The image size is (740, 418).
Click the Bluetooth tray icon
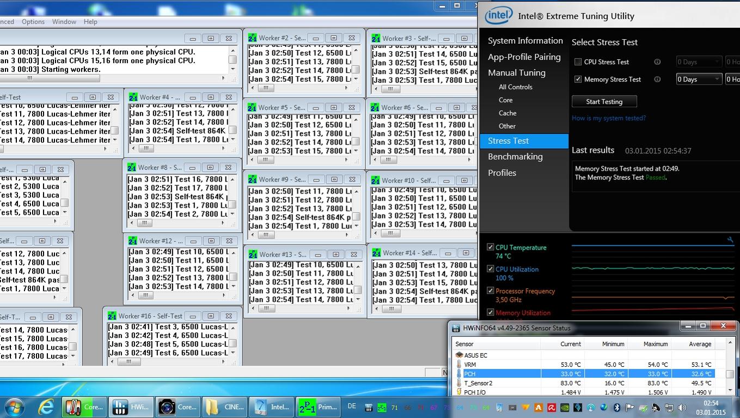coord(617,408)
